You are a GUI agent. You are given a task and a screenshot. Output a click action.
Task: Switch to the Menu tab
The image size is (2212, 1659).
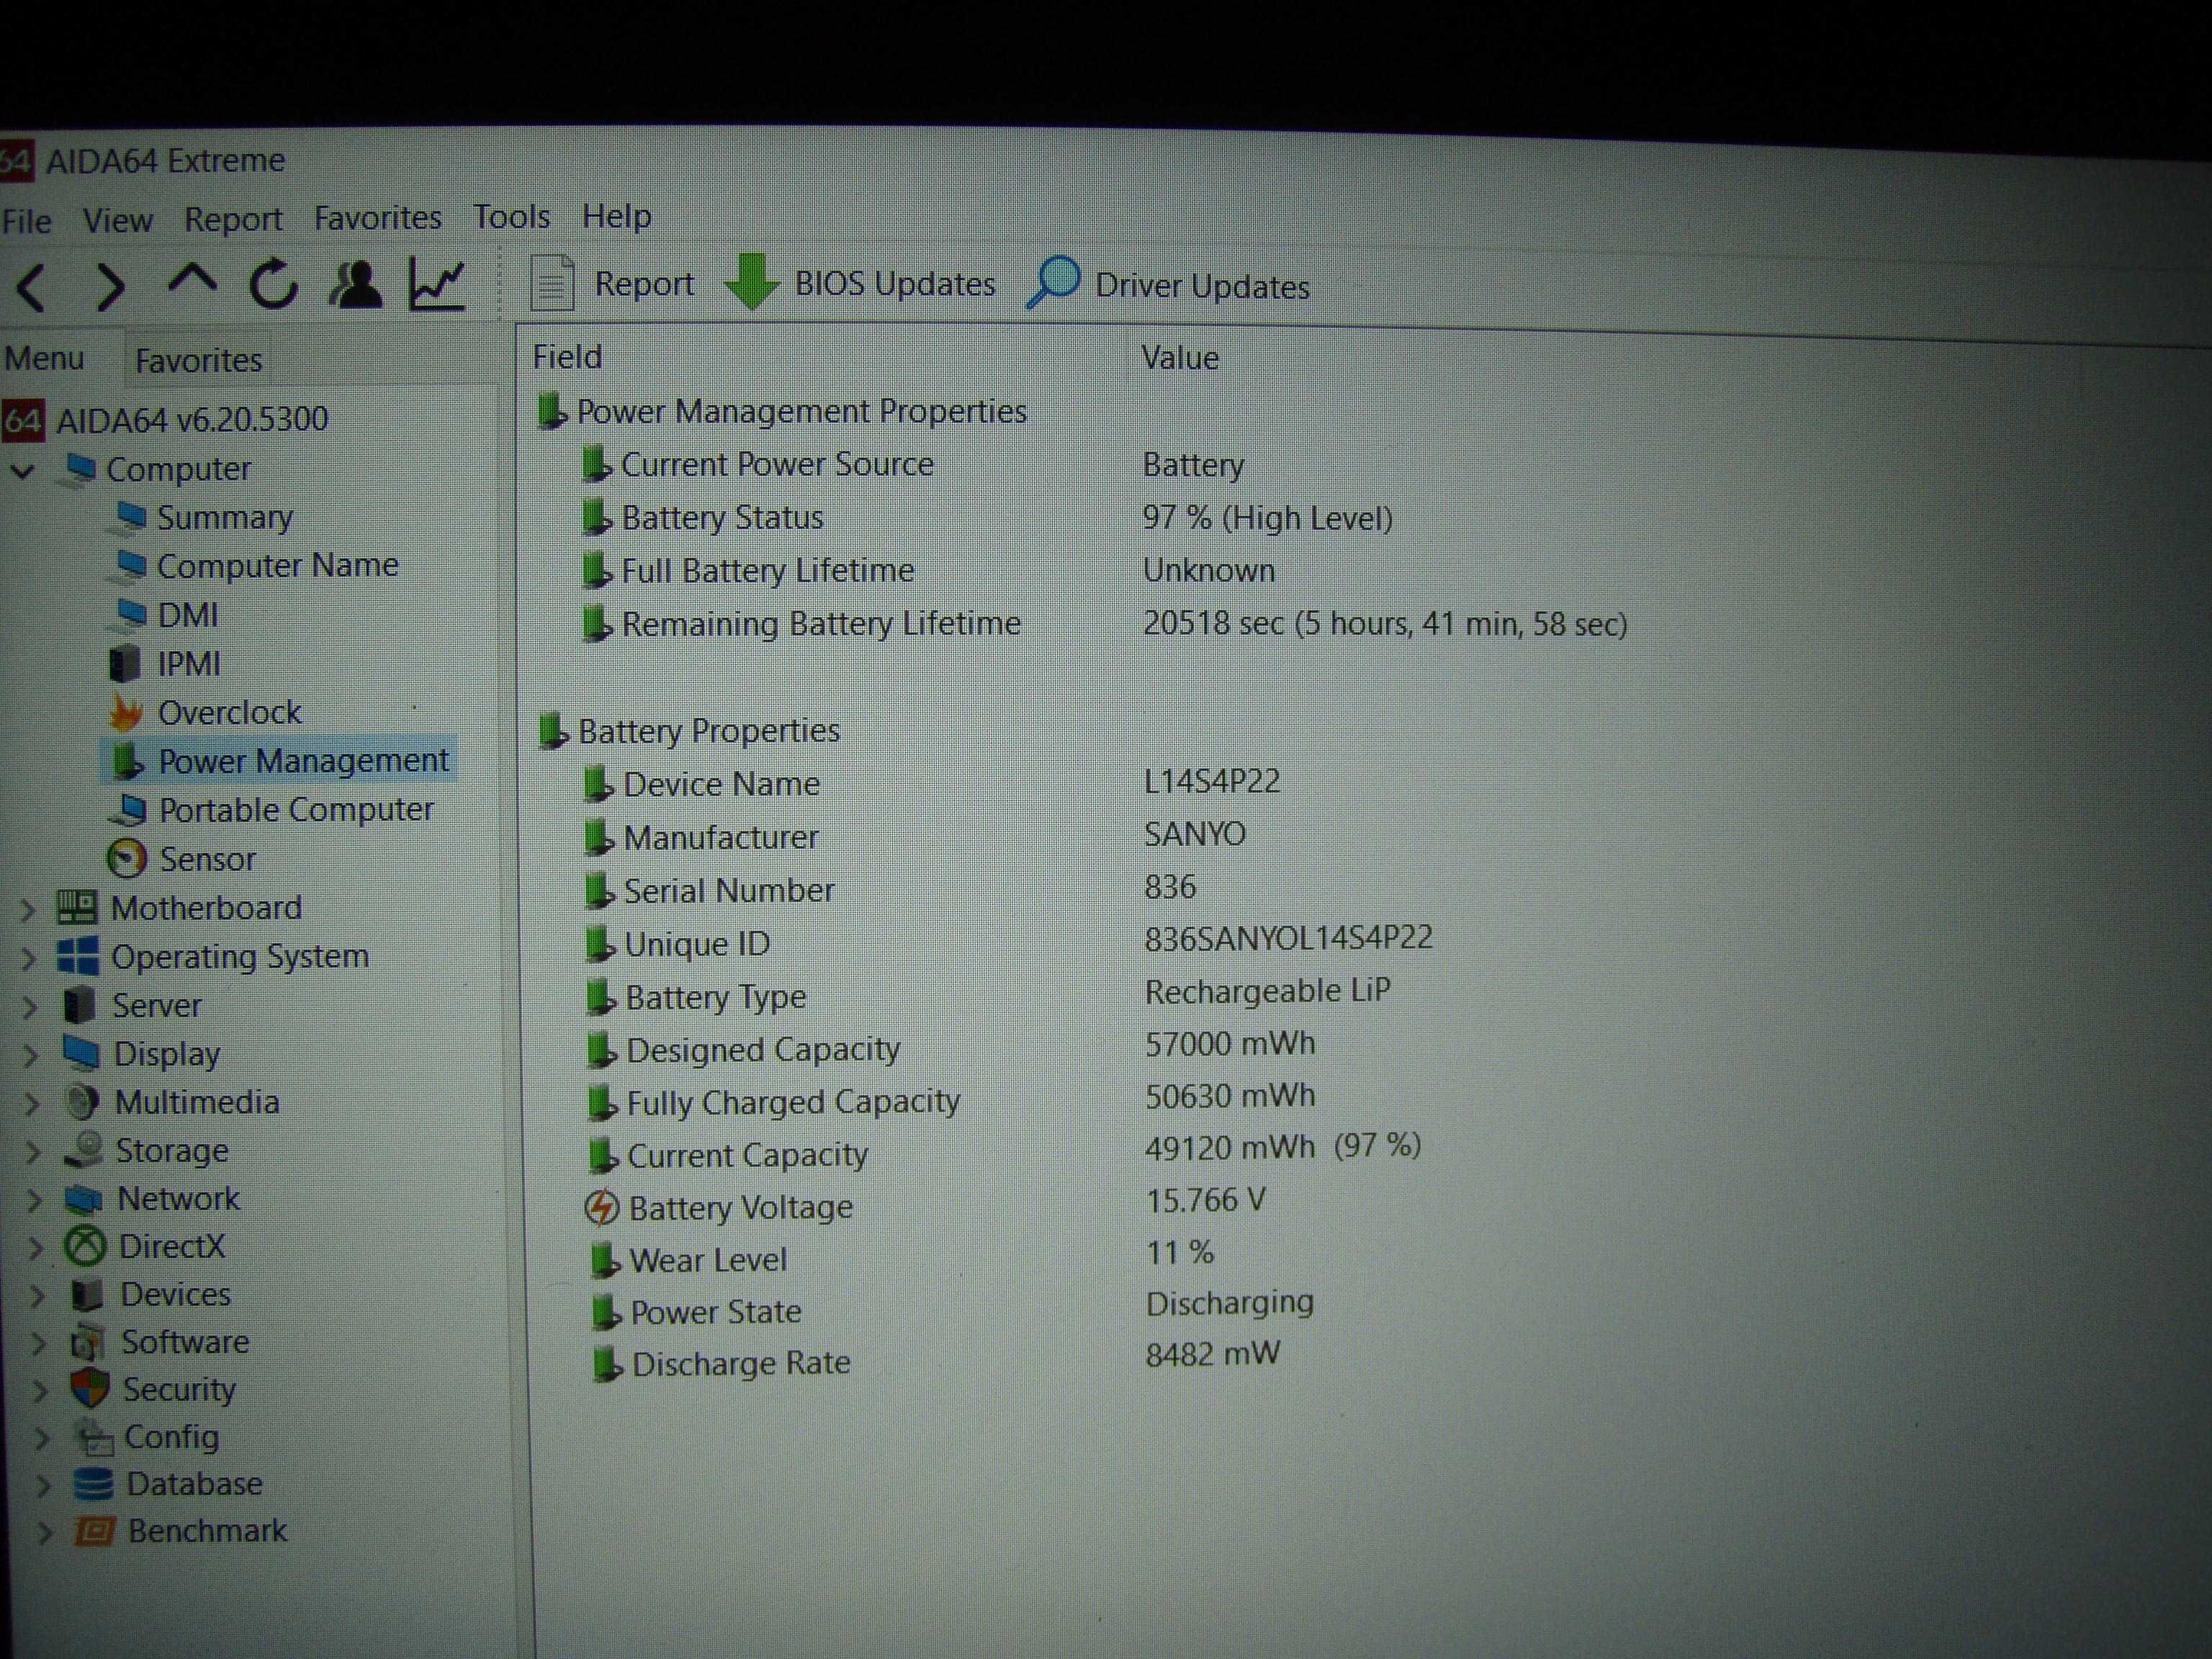44,358
